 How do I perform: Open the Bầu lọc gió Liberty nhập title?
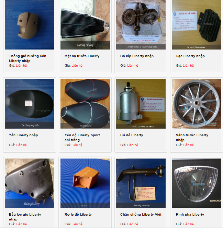pyautogui.click(x=25, y=217)
